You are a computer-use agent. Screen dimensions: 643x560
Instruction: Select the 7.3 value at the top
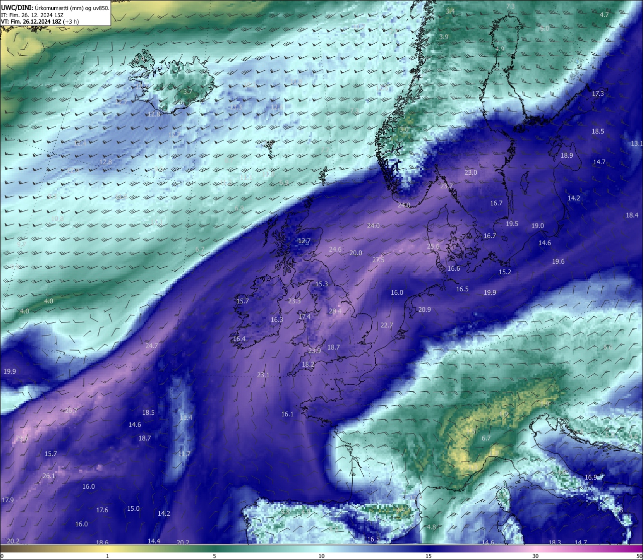pos(510,7)
